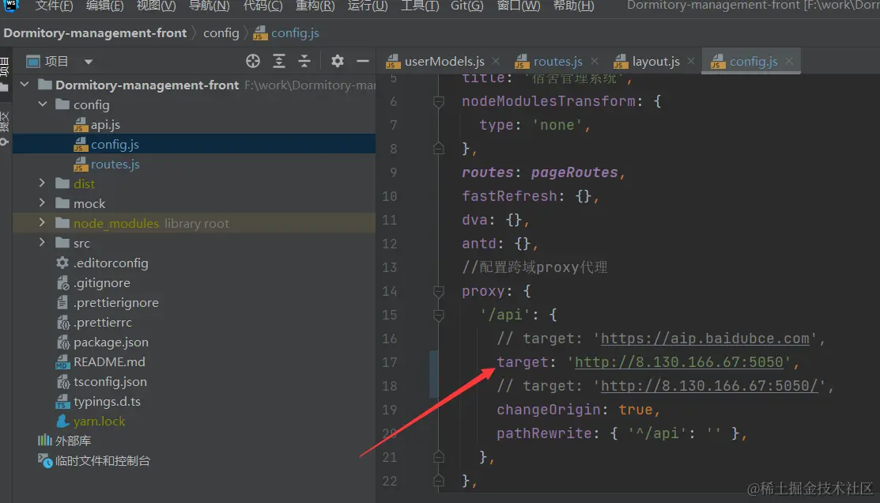The width and height of the screenshot is (880, 503).
Task: Close the routes.js tab
Action: pos(595,61)
